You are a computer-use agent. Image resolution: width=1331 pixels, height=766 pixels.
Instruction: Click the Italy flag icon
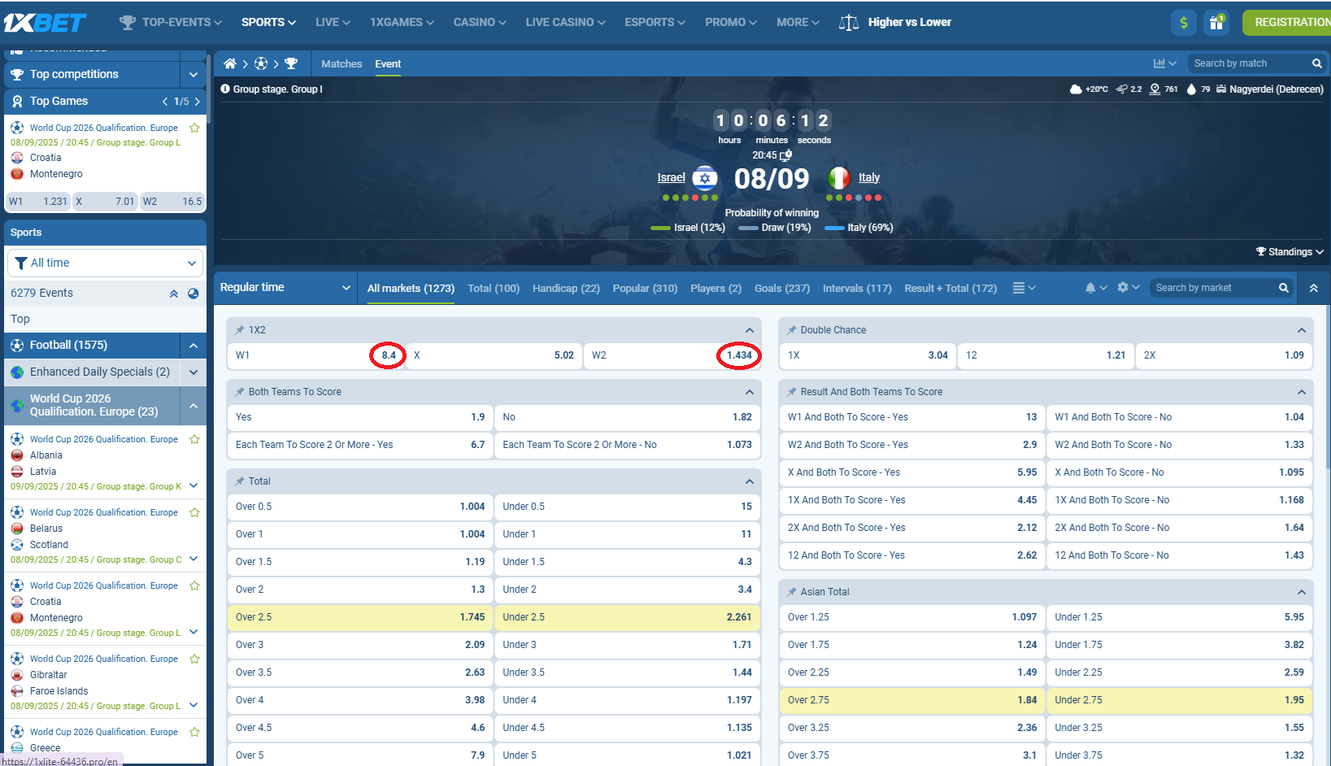(838, 178)
